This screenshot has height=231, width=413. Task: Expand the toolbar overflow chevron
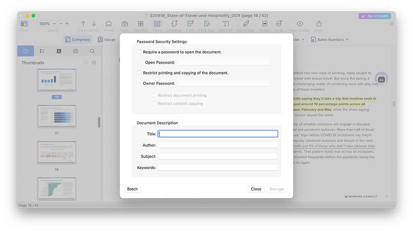(392, 24)
